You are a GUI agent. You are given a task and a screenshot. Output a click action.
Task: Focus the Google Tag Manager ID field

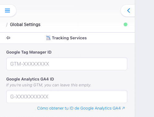click(x=67, y=64)
